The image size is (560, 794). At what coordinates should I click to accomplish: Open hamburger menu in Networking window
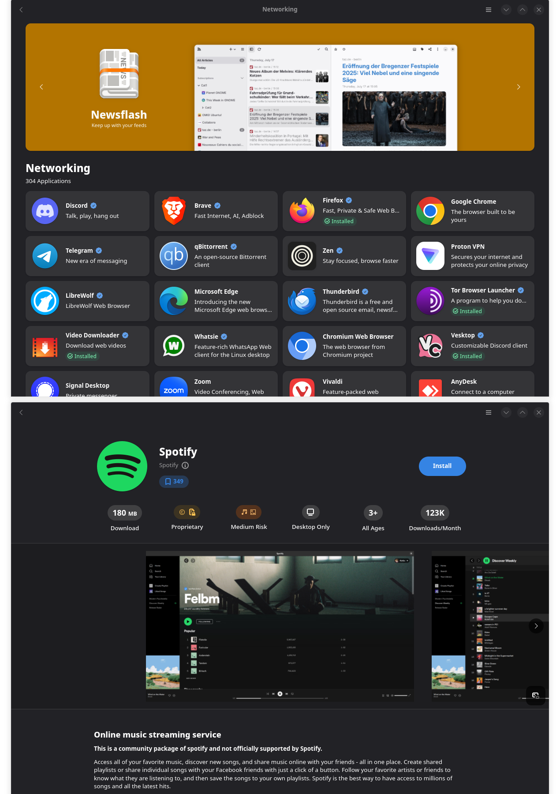pos(489,9)
